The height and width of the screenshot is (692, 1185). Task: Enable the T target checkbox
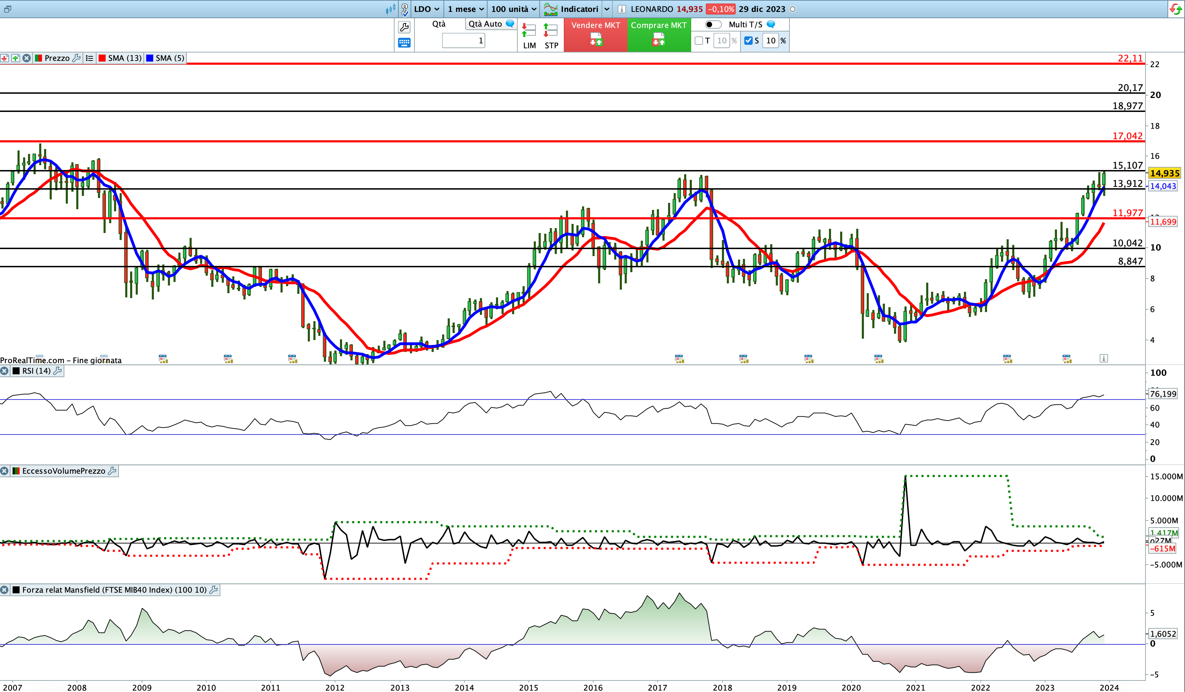coord(699,41)
